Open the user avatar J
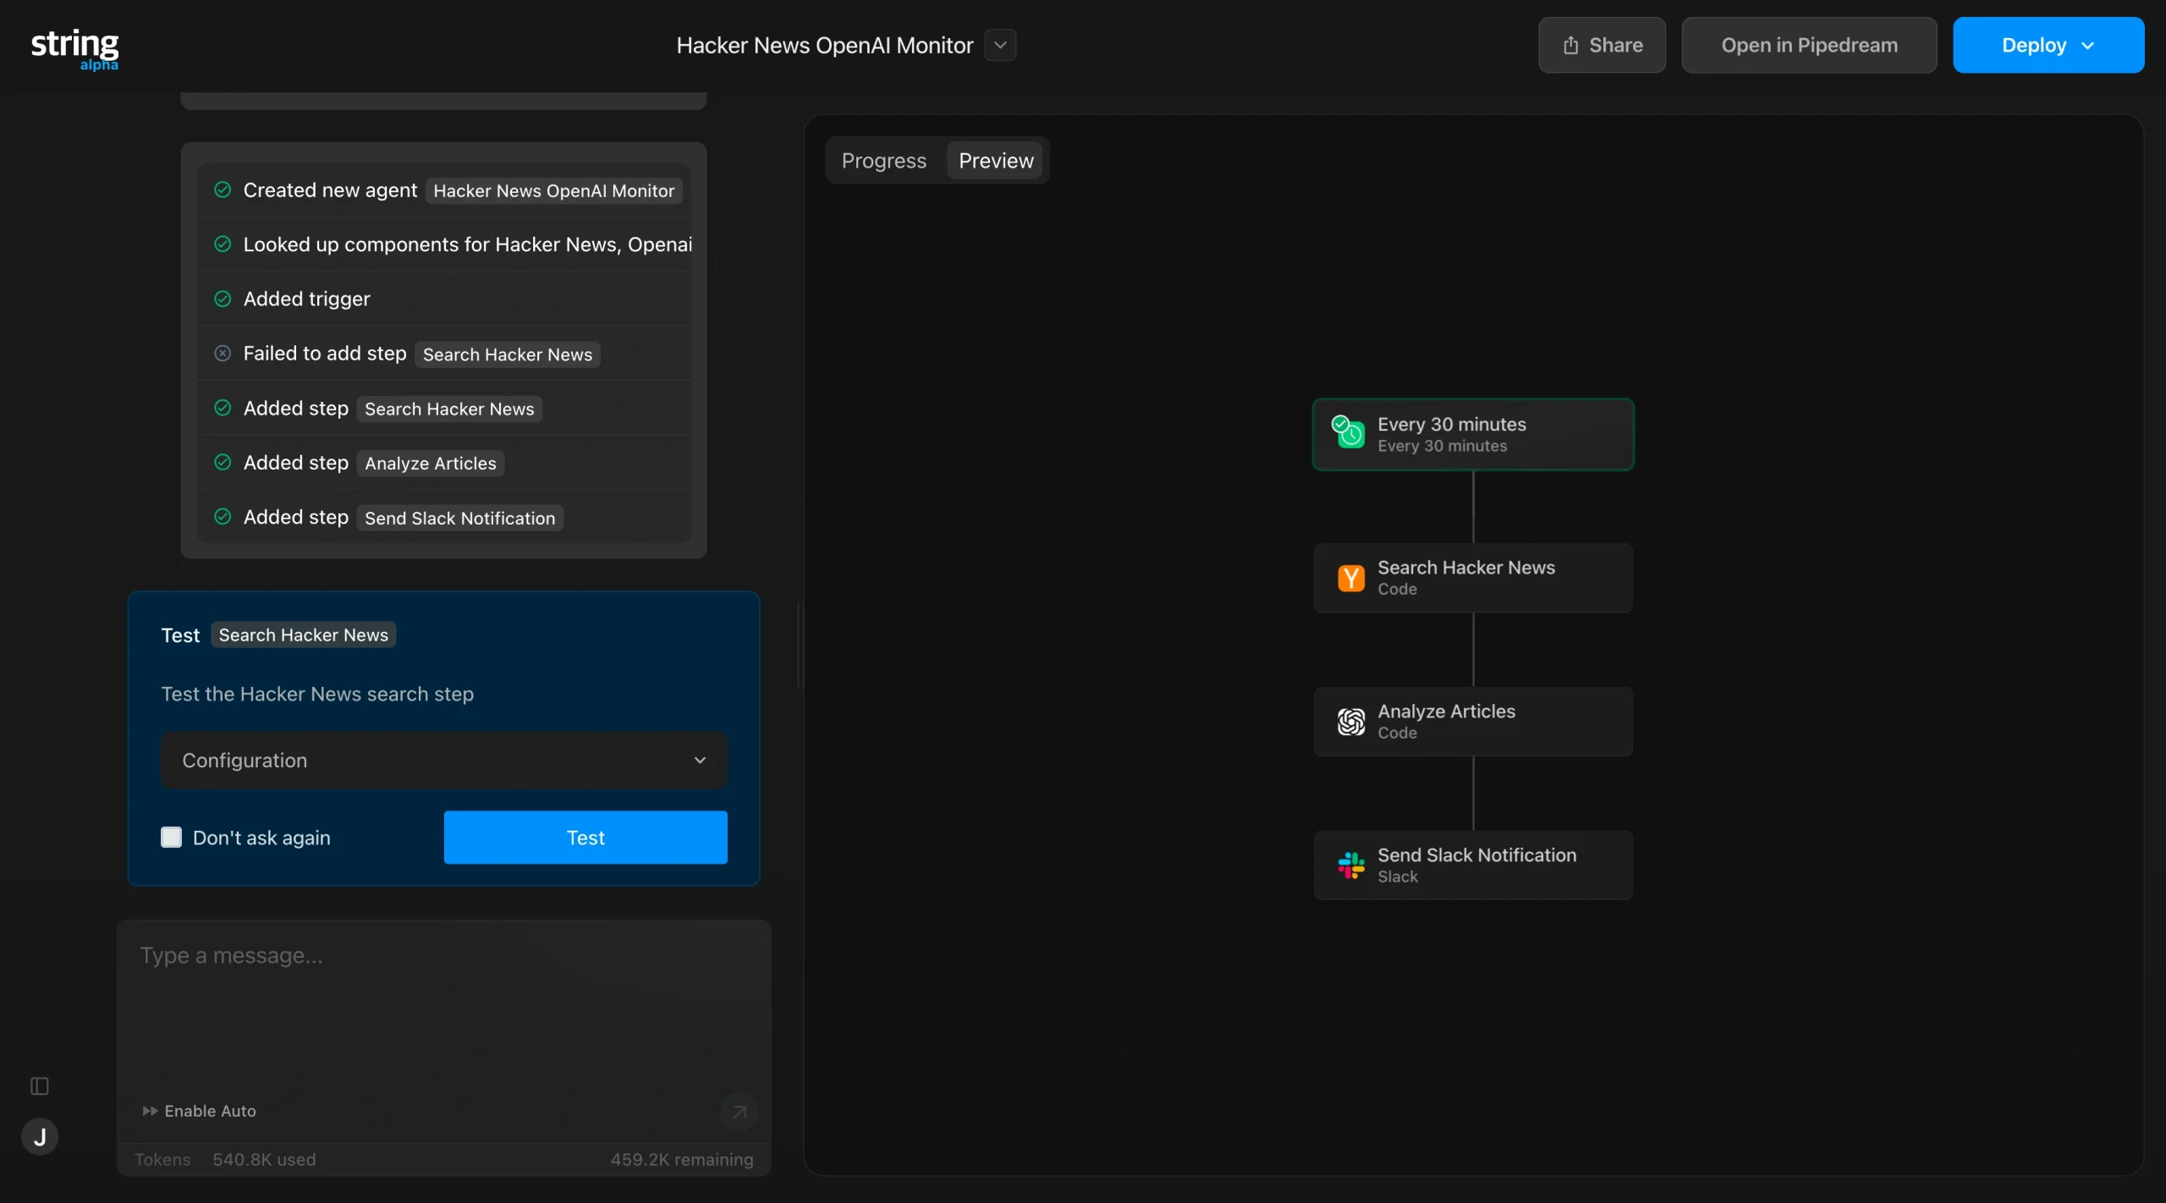 pos(40,1136)
